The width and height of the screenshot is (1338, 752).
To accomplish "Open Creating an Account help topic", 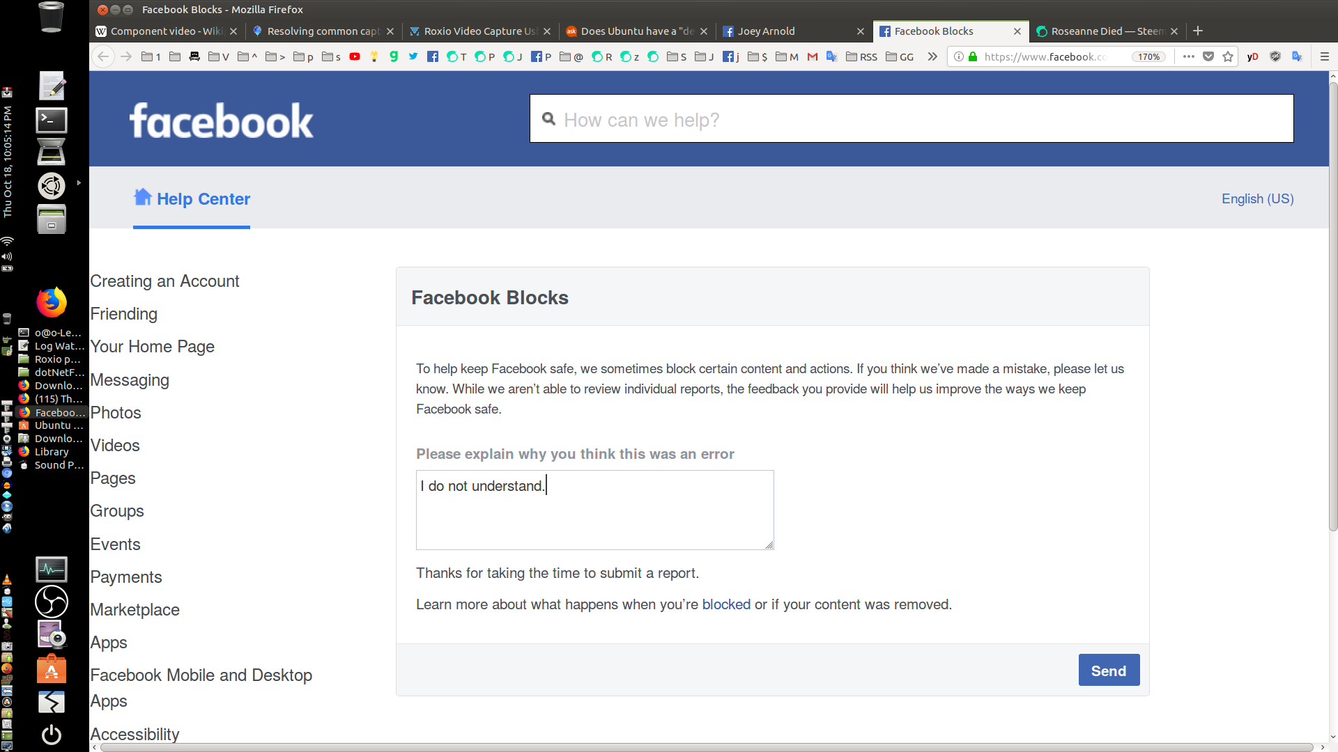I will [x=164, y=281].
